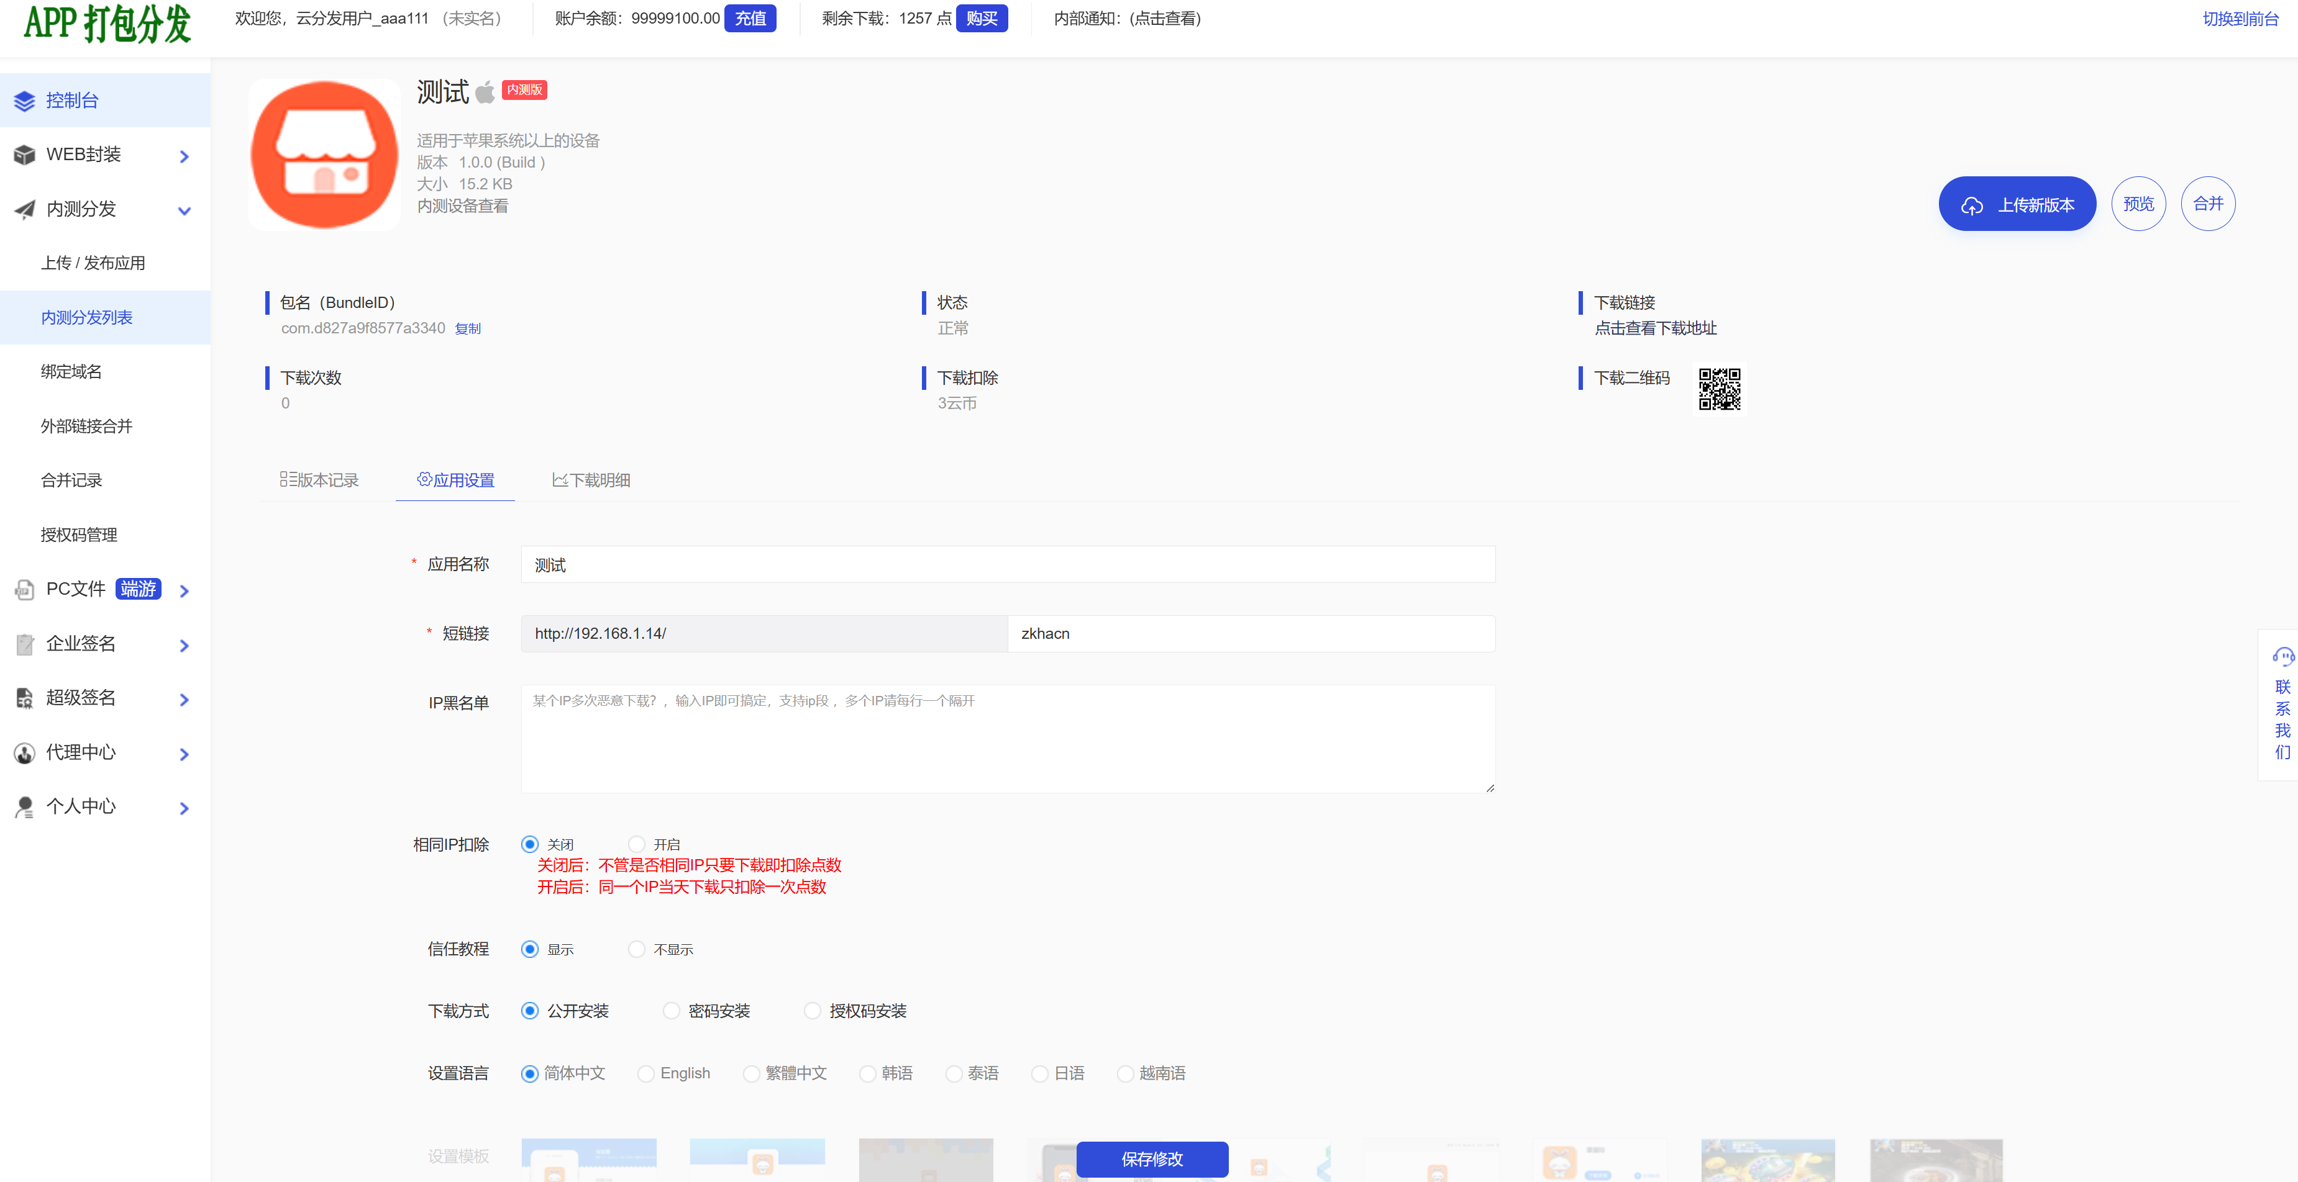
Task: Click the 超级签名 sidebar icon
Action: pos(24,698)
